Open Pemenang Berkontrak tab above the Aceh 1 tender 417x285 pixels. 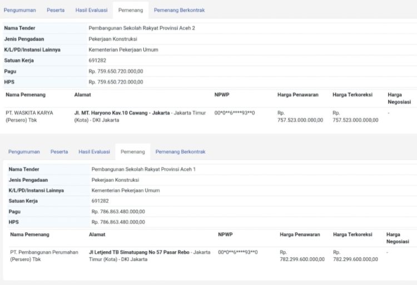pyautogui.click(x=180, y=152)
